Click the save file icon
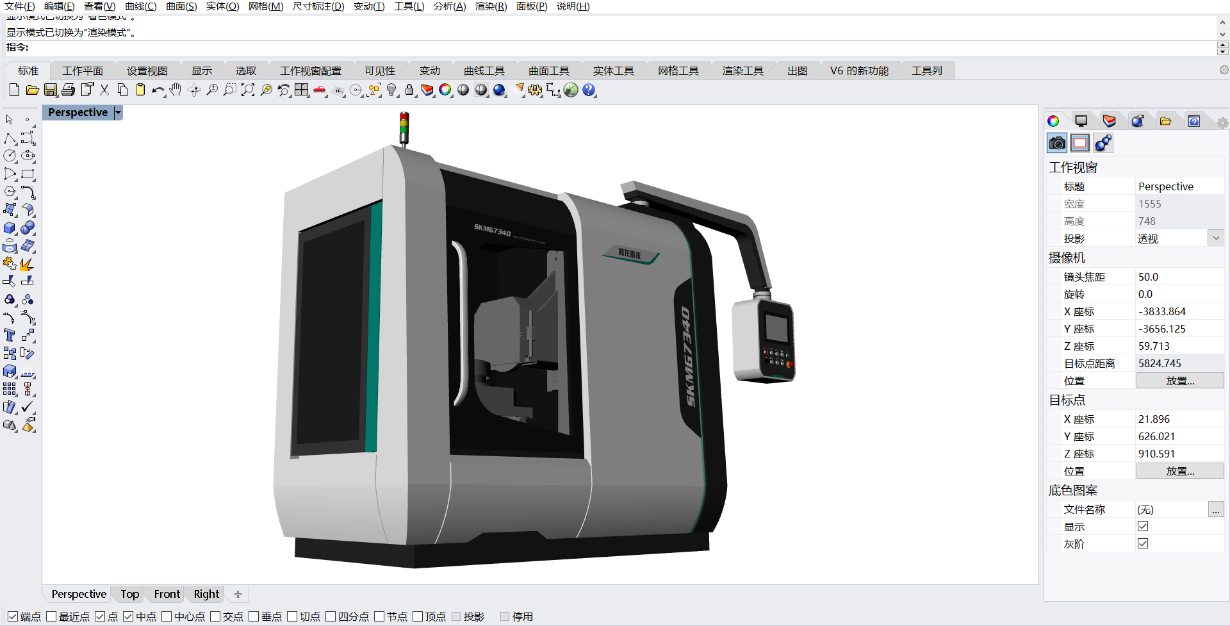 (51, 90)
